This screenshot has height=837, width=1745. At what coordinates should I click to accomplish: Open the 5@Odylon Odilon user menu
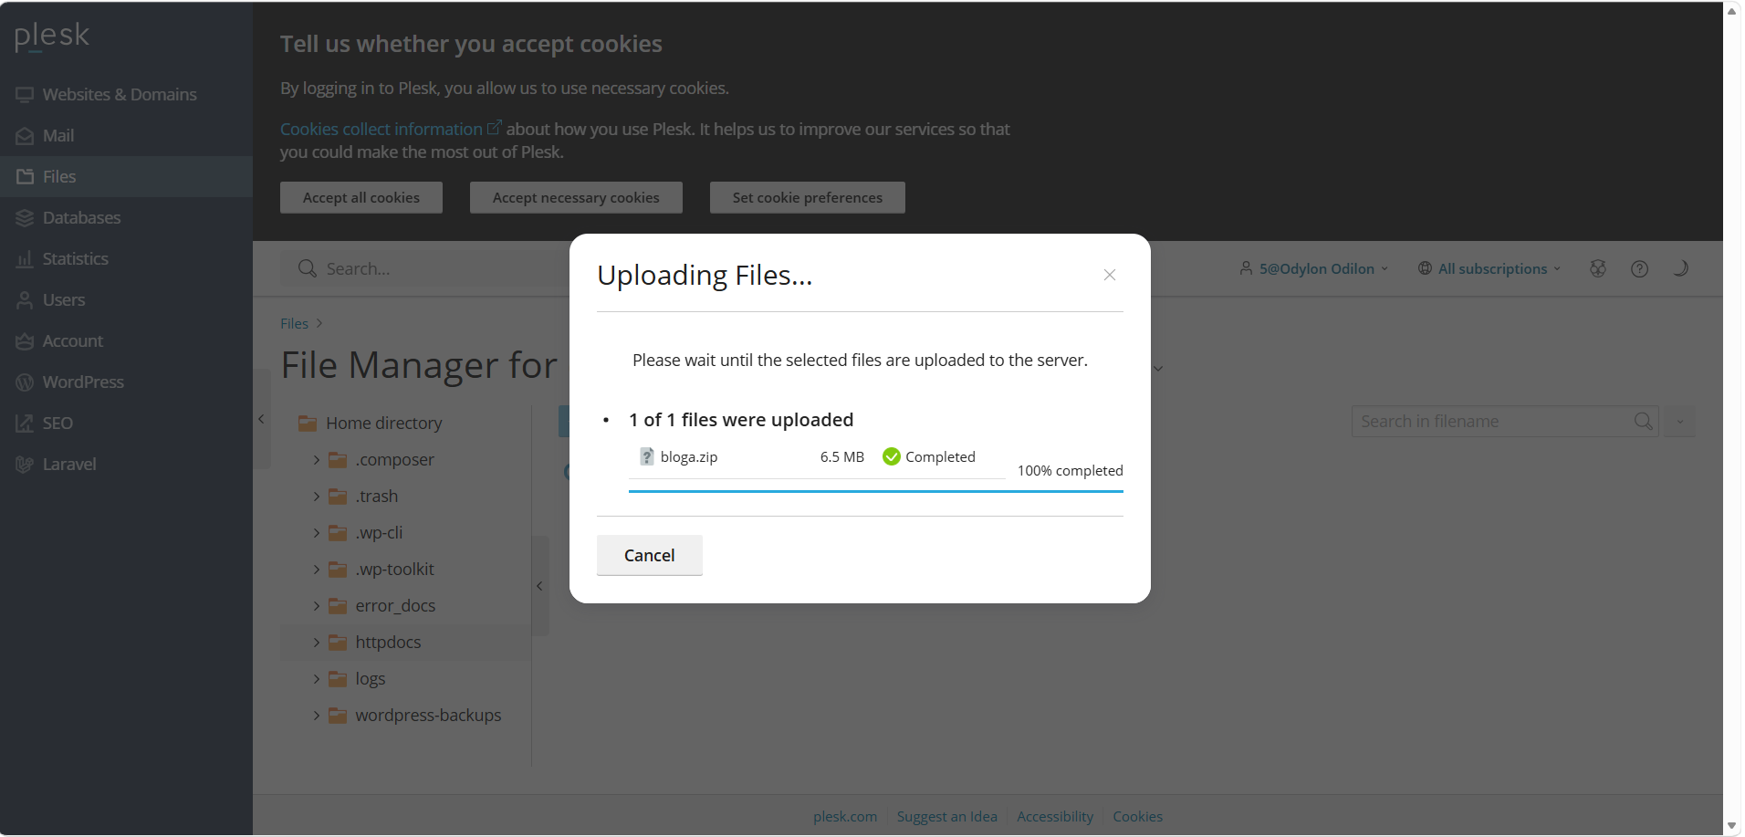(x=1314, y=268)
